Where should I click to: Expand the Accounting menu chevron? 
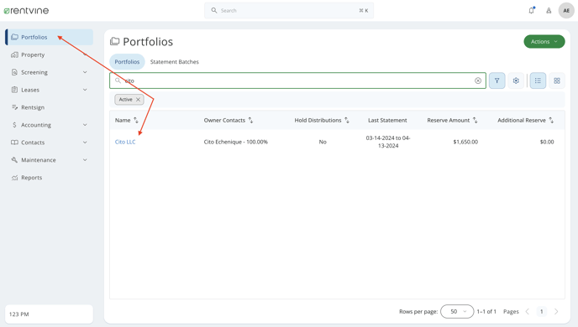[85, 125]
